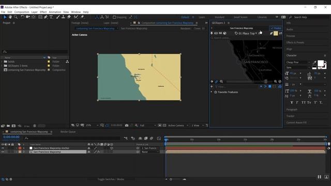Open the Effect menu
Image resolution: width=331 pixels, height=186 pixels.
(43, 12)
